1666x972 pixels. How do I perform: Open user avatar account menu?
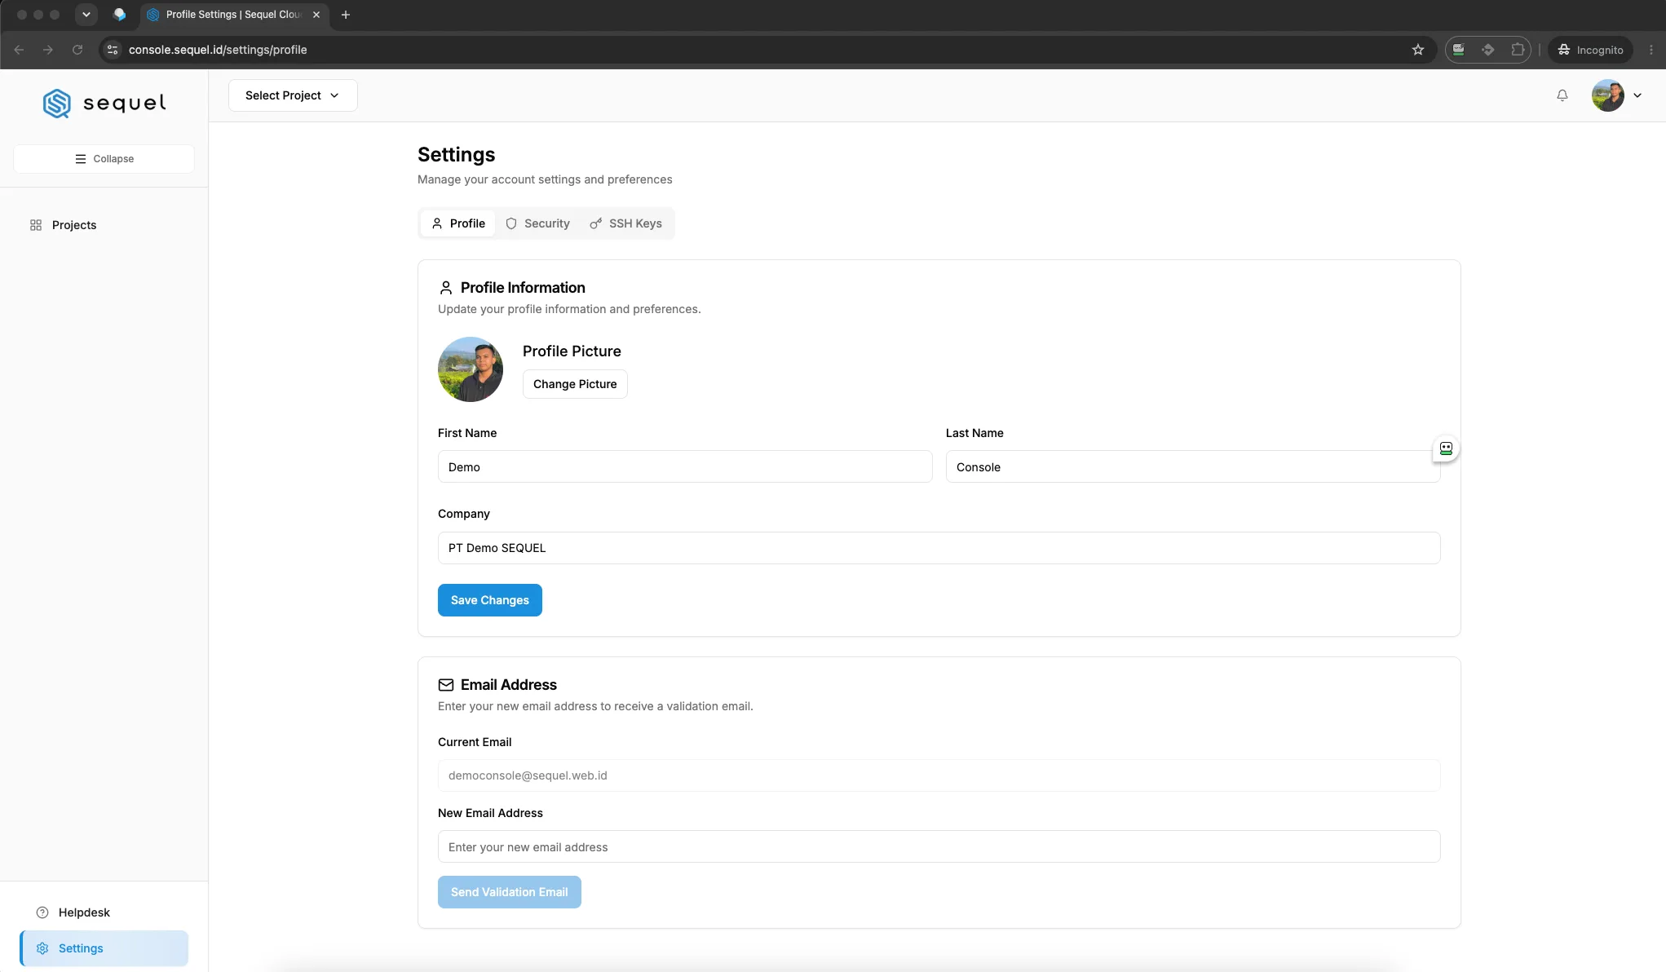pyautogui.click(x=1617, y=95)
